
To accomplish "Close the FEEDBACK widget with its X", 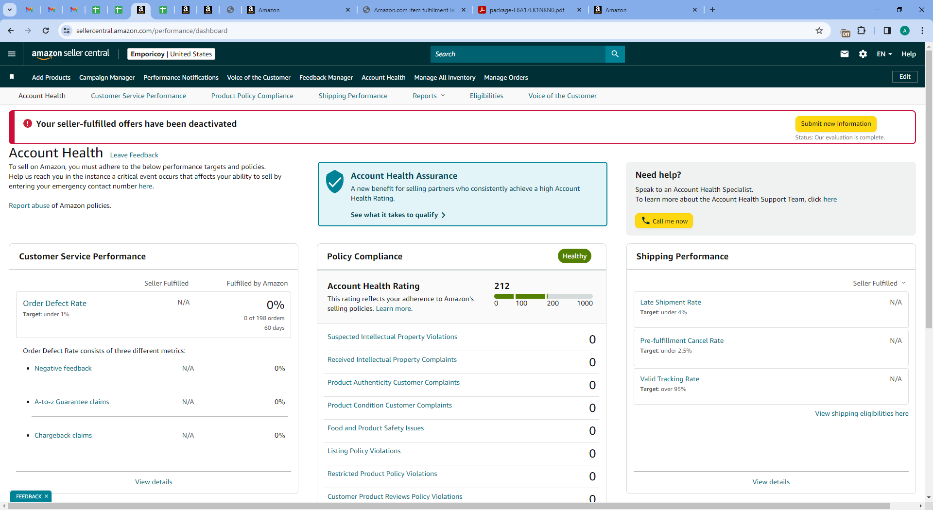I will tap(46, 496).
